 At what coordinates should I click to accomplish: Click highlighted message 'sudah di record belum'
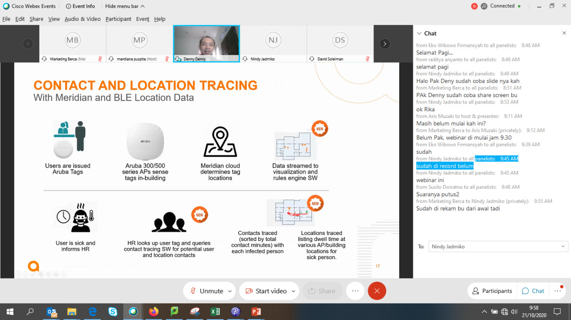click(x=445, y=166)
